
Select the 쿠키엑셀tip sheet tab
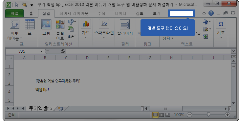[x=41, y=108]
